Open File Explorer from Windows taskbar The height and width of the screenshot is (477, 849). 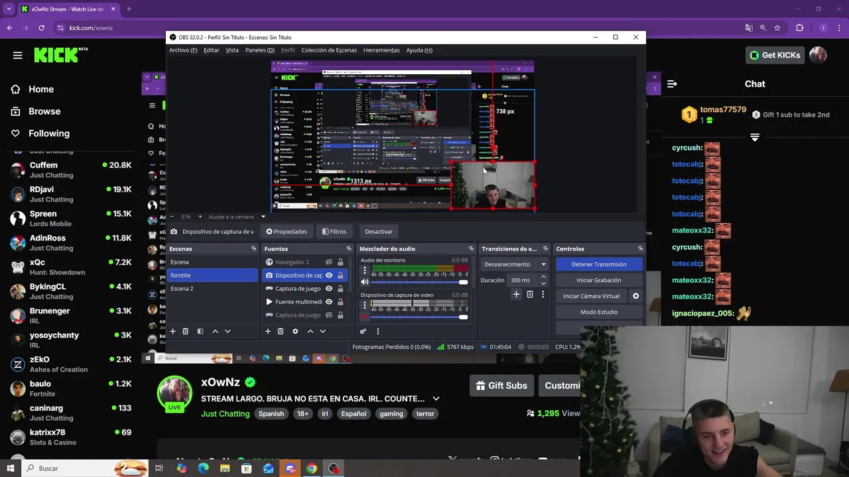point(225,468)
